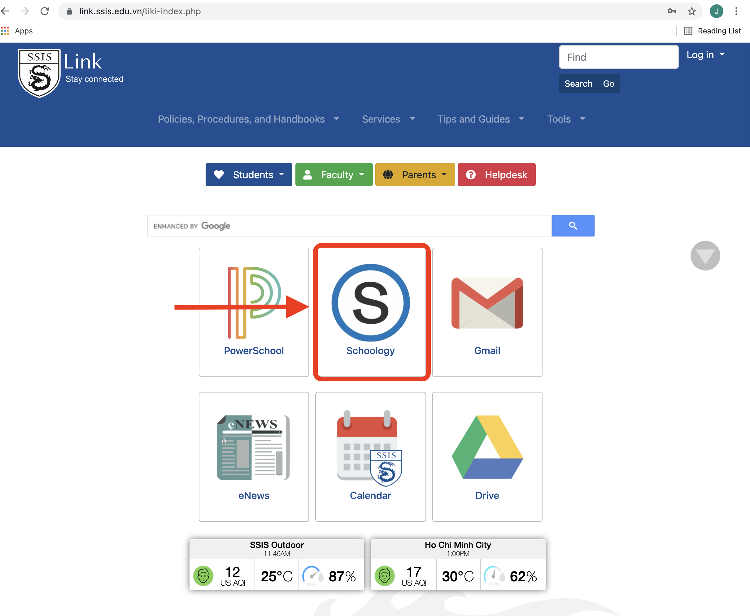Click the Go button
Screen dimensions: 750x616
click(608, 84)
